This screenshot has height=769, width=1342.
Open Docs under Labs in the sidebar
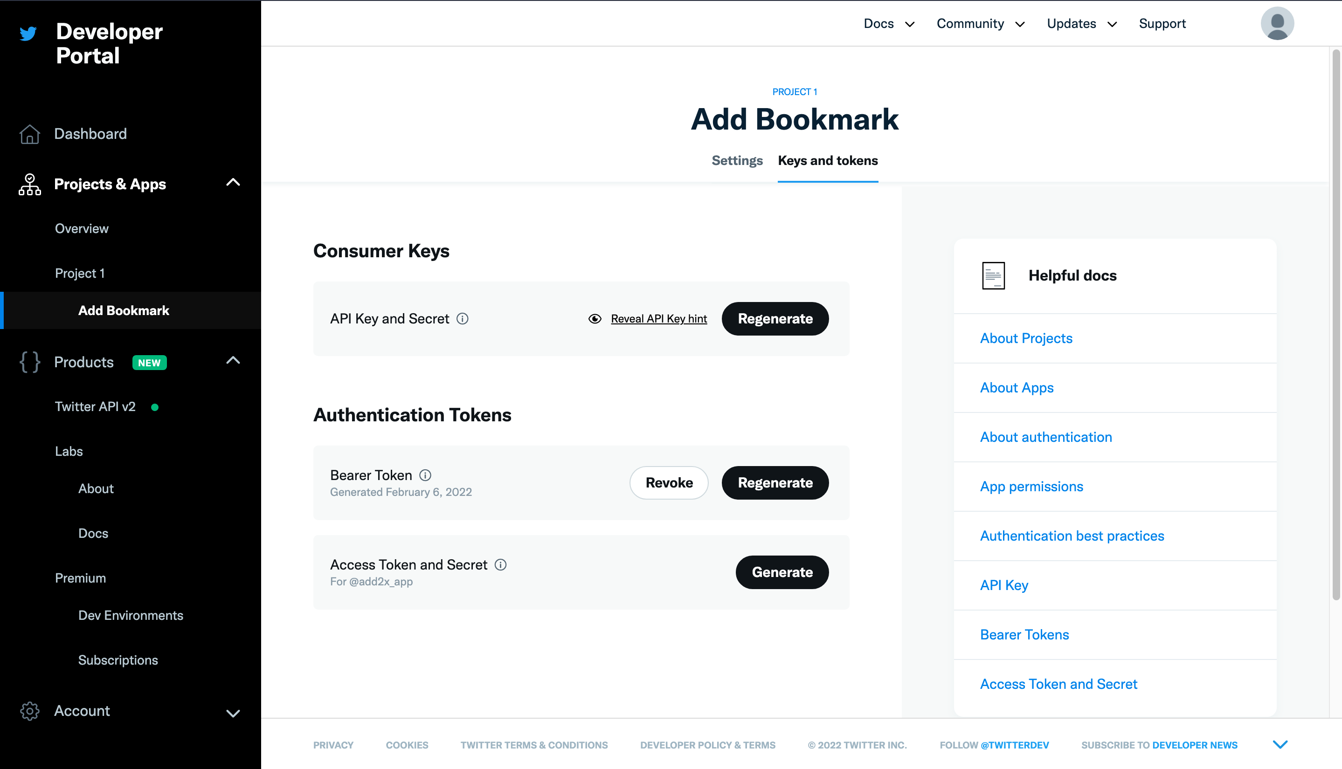click(x=93, y=534)
